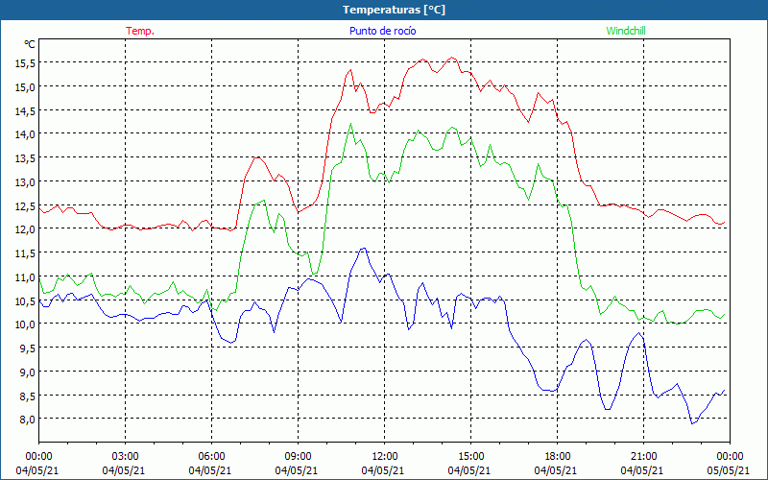Click the 10,5 y-axis value

24,301
